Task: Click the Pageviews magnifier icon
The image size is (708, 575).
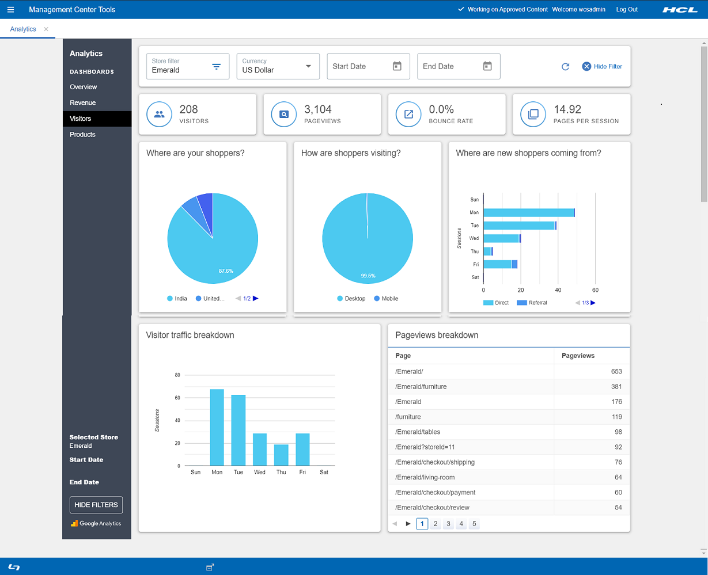Action: (x=284, y=115)
